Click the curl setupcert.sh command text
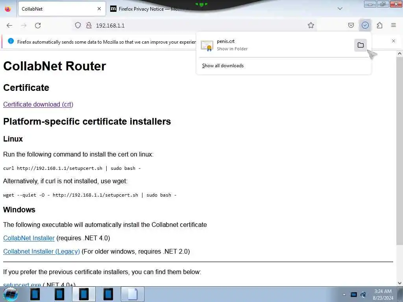 pos(72,168)
